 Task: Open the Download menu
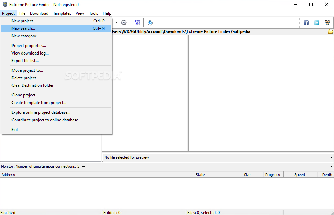(39, 13)
